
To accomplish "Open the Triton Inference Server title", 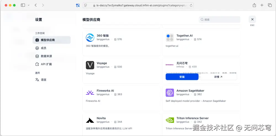I will [x=193, y=118].
